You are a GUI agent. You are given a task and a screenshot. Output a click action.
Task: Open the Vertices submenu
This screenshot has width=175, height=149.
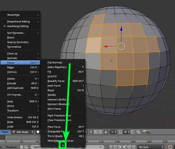[20, 72]
